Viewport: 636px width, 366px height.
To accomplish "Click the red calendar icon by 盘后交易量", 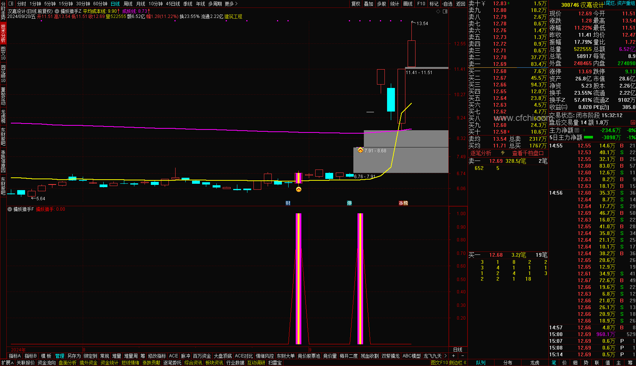I will point(633,122).
